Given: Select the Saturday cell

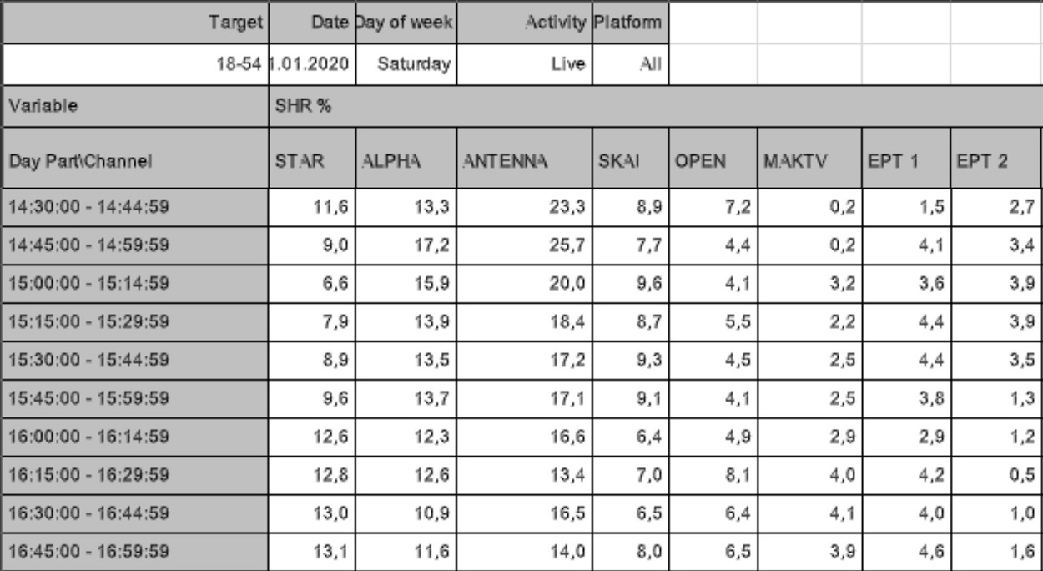Looking at the screenshot, I should pos(405,62).
